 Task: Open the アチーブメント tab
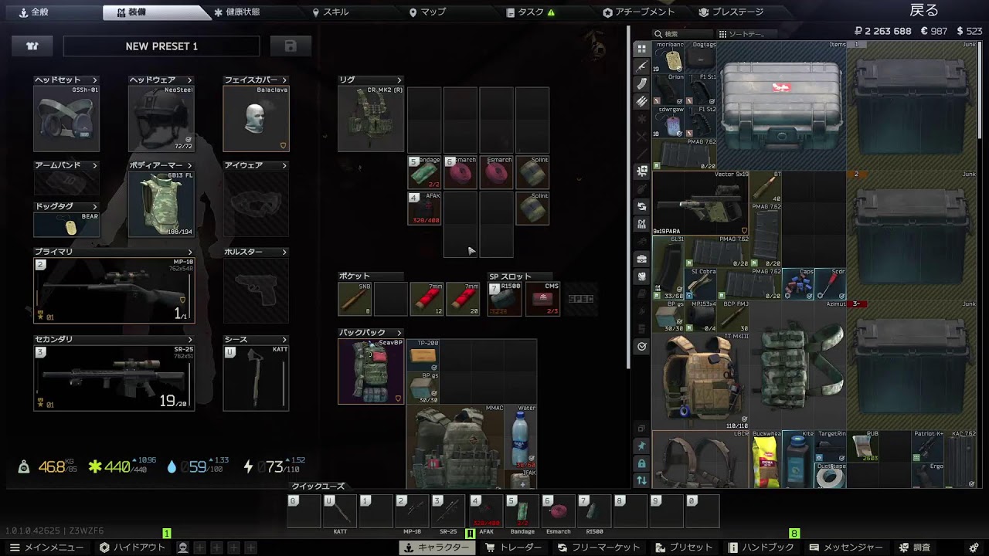(639, 12)
